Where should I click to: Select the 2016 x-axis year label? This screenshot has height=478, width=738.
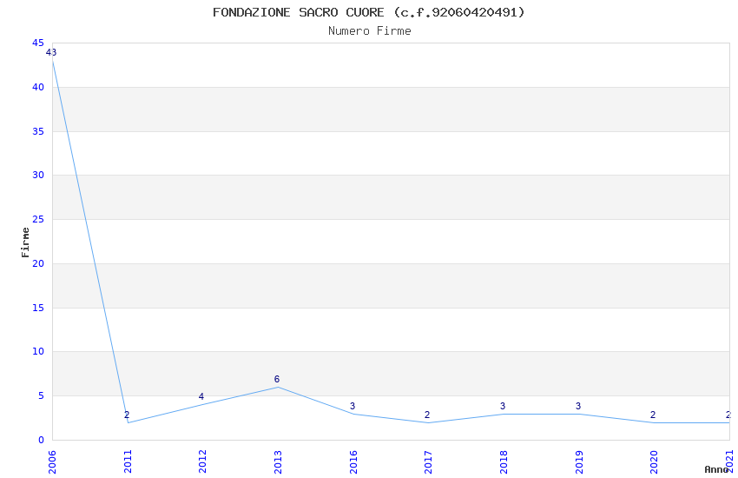(353, 462)
